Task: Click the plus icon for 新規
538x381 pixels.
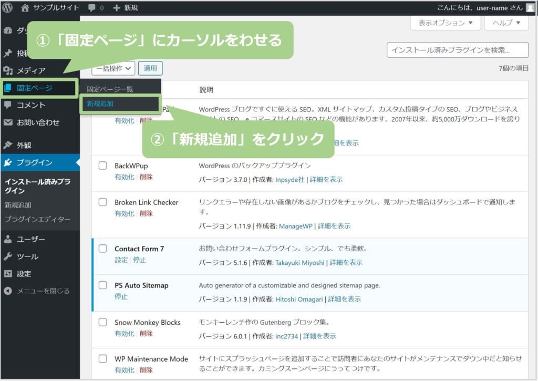Action: (117, 7)
